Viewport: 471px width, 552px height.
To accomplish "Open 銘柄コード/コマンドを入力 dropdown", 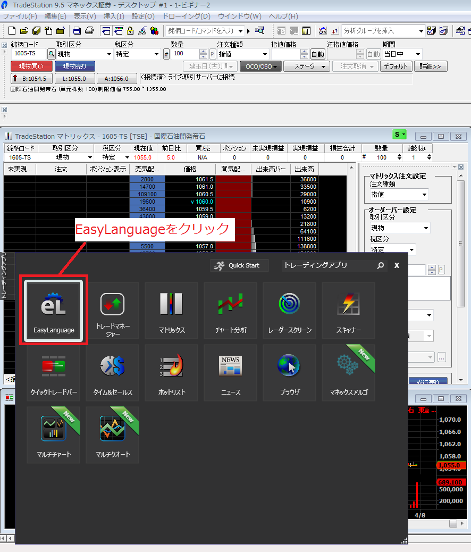I will 240,31.
